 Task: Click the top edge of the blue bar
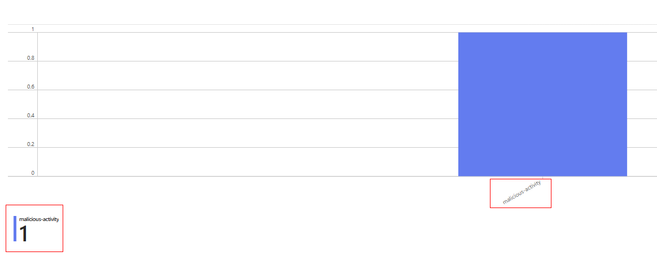click(542, 33)
